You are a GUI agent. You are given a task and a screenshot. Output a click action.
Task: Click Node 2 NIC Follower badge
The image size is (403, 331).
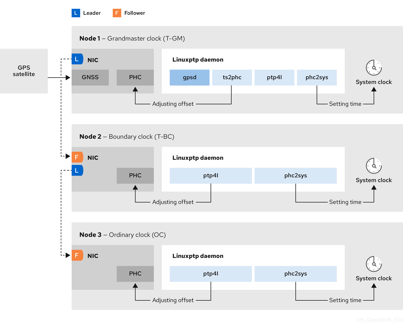tap(77, 157)
